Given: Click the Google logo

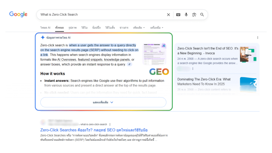Looking at the screenshot, I should click(x=18, y=14).
